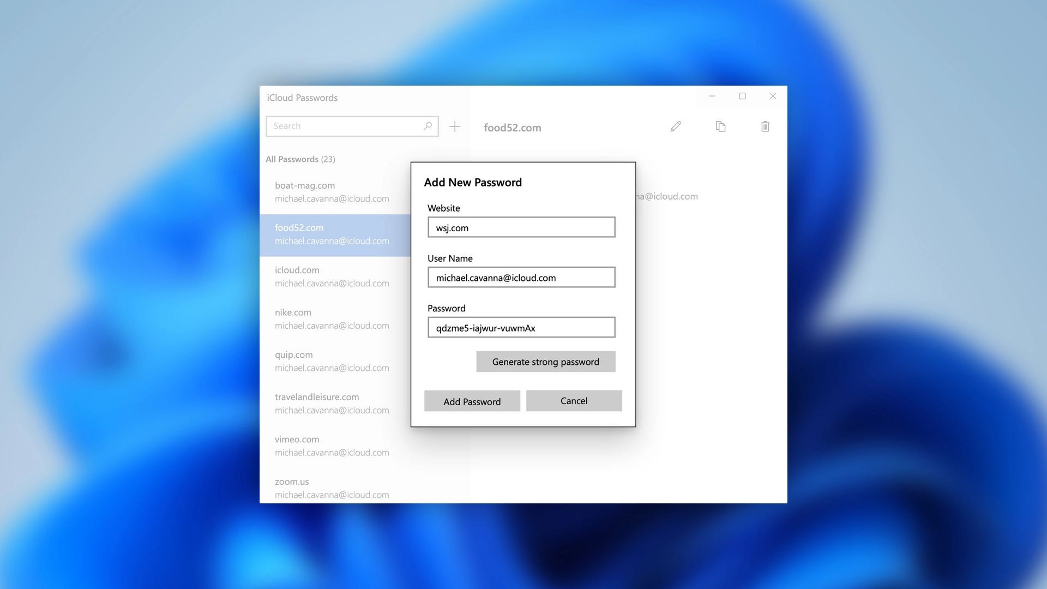This screenshot has height=589, width=1047.
Task: Click the All Passwords (23) heading
Action: [x=300, y=159]
